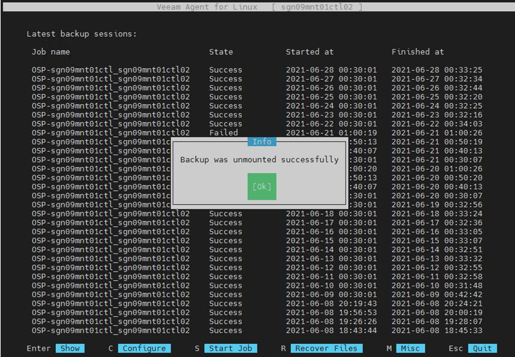Click the Job name column header
The height and width of the screenshot is (357, 515).
pyautogui.click(x=51, y=52)
